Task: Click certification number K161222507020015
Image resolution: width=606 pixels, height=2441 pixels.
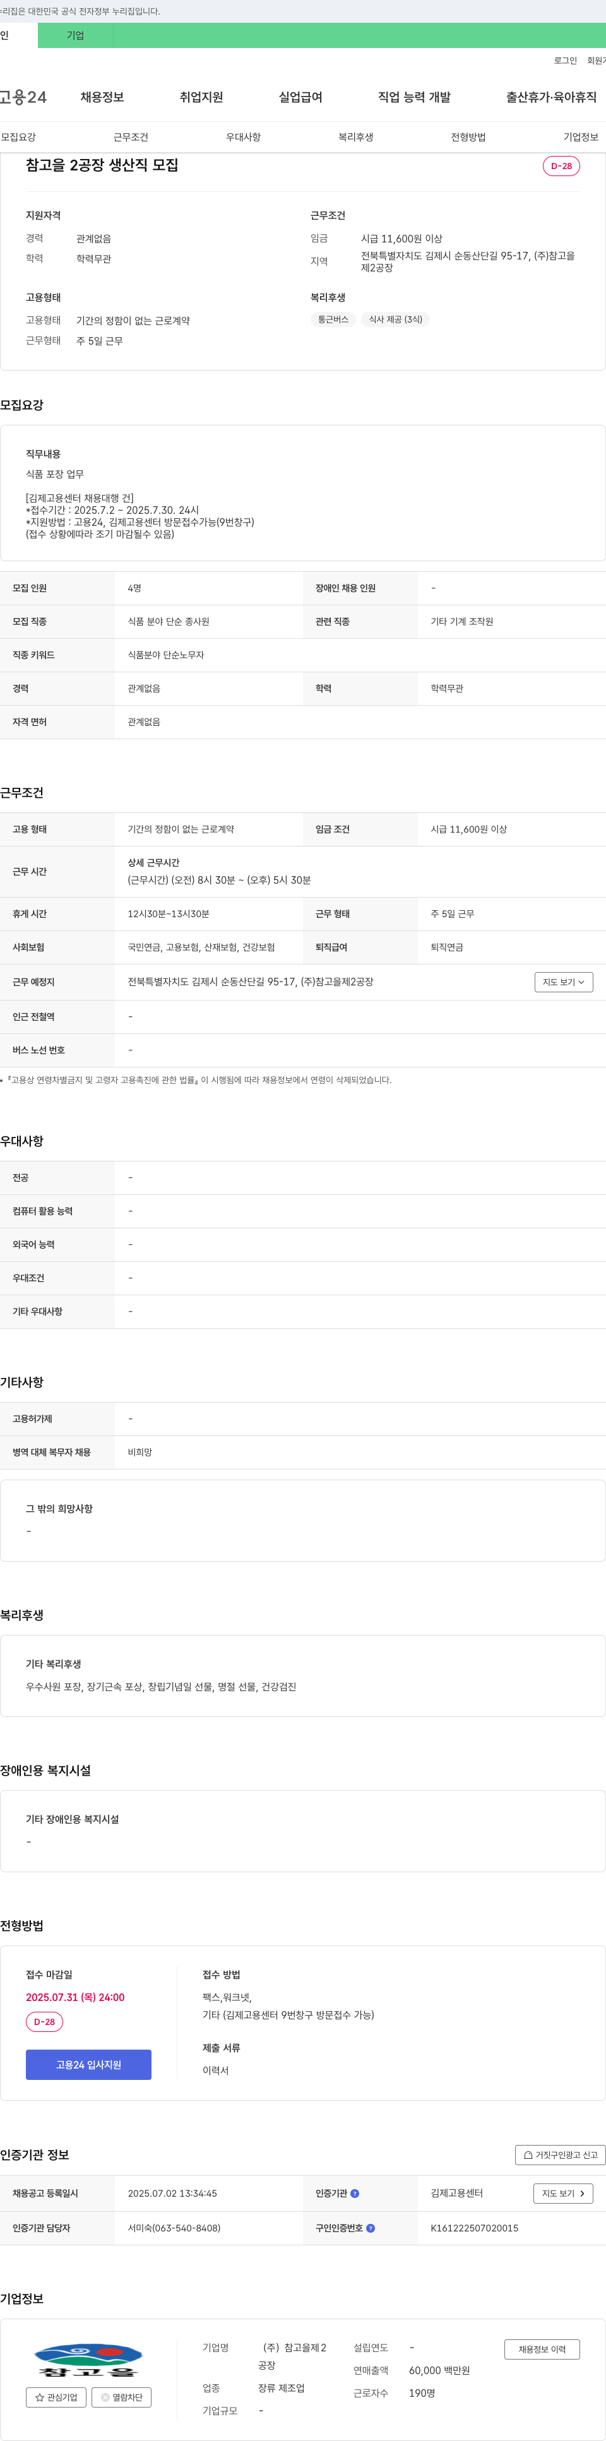Action: click(x=475, y=2228)
